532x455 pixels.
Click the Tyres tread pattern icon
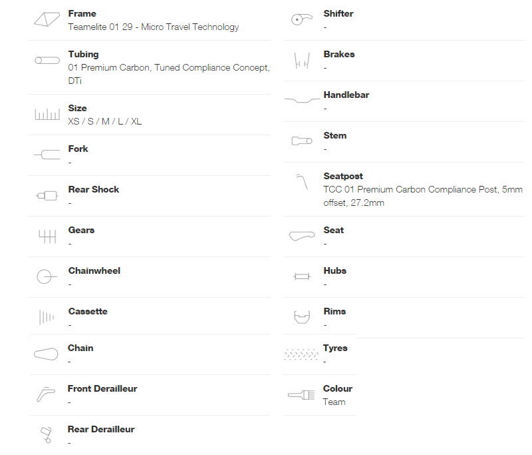pos(301,354)
